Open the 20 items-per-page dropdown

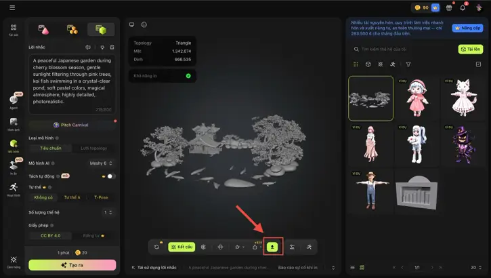coord(476,267)
